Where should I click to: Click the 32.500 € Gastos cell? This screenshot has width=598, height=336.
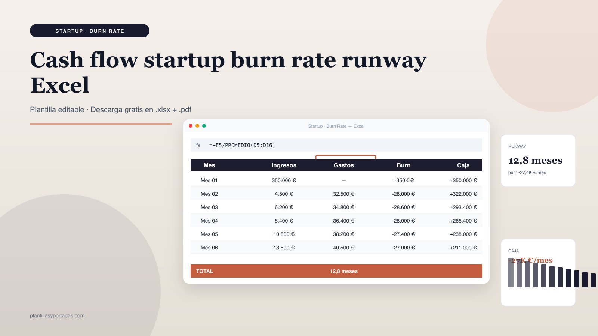click(x=344, y=194)
